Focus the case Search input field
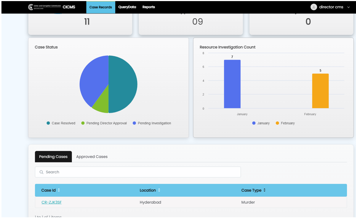 pyautogui.click(x=138, y=172)
